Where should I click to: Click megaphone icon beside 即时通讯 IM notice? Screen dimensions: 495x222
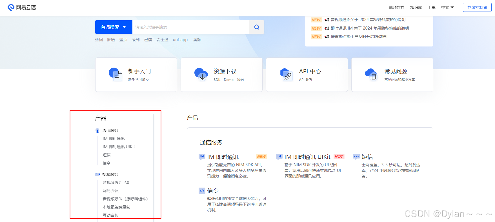(327, 28)
